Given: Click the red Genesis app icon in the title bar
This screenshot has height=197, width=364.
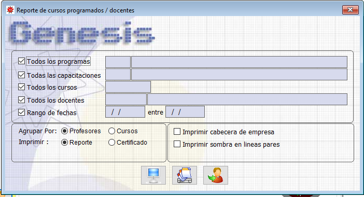Looking at the screenshot, I should [10, 10].
